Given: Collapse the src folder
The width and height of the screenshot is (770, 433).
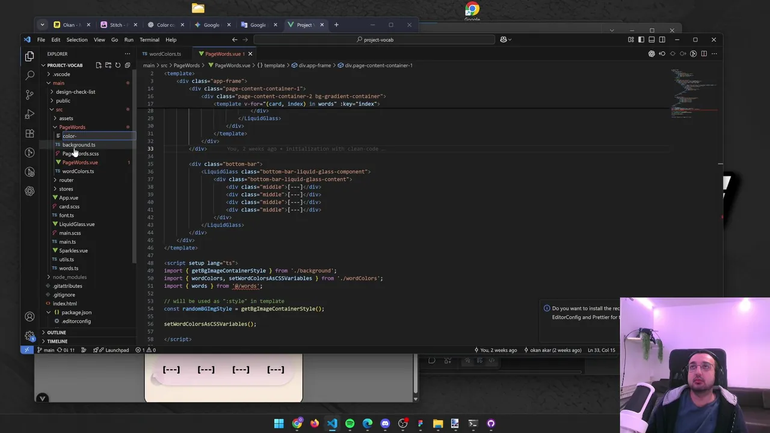Looking at the screenshot, I should (x=59, y=109).
